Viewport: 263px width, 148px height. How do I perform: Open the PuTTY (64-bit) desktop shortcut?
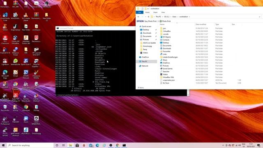(x=5, y=132)
